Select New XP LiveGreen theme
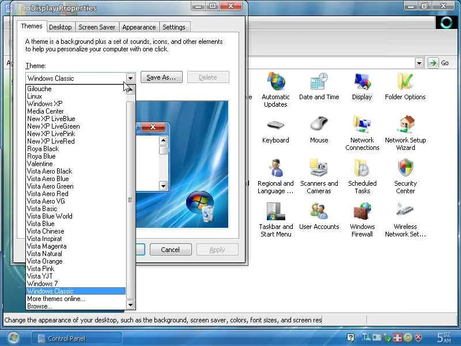 coord(76,126)
